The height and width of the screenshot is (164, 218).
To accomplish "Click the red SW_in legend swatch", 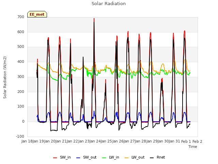I will point(55,158).
